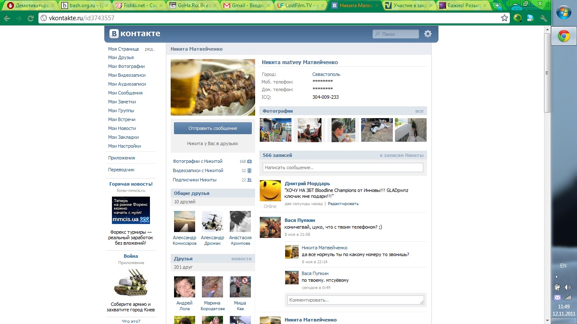This screenshot has height=324, width=577.
Task: Open VK settings via the gear icon
Action: pyautogui.click(x=428, y=34)
